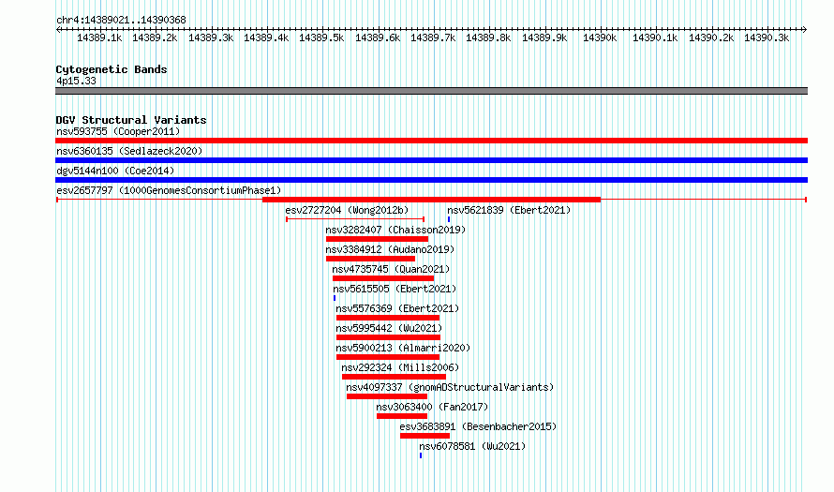The image size is (834, 492).
Task: Click the 14389.8k ruler label
Action: point(488,37)
